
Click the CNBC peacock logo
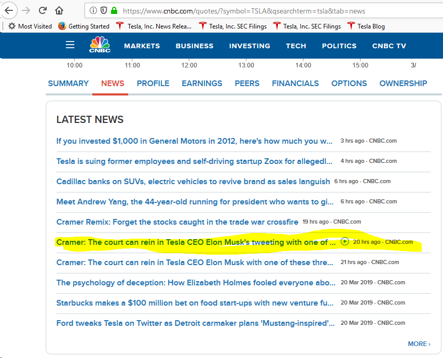[100, 45]
